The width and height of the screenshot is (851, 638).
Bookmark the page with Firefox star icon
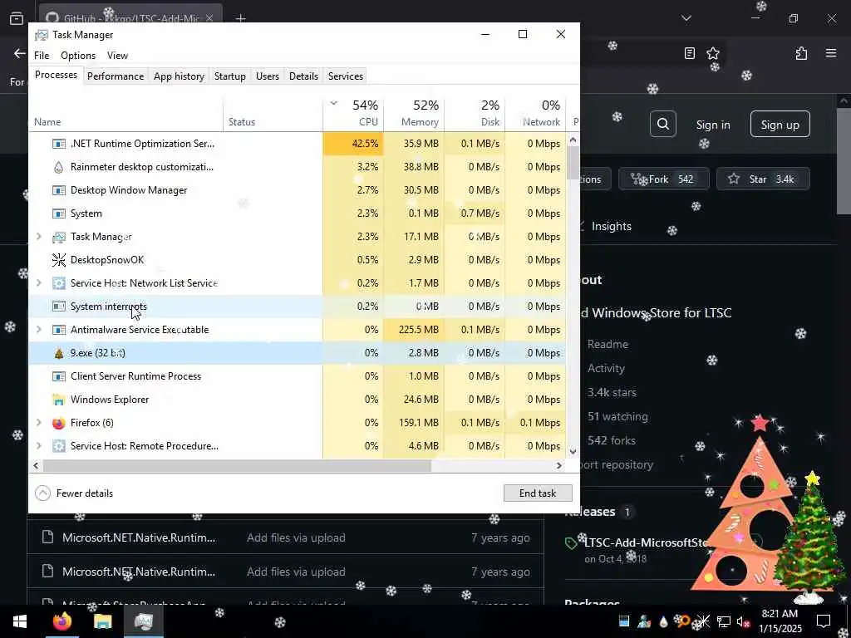click(712, 53)
